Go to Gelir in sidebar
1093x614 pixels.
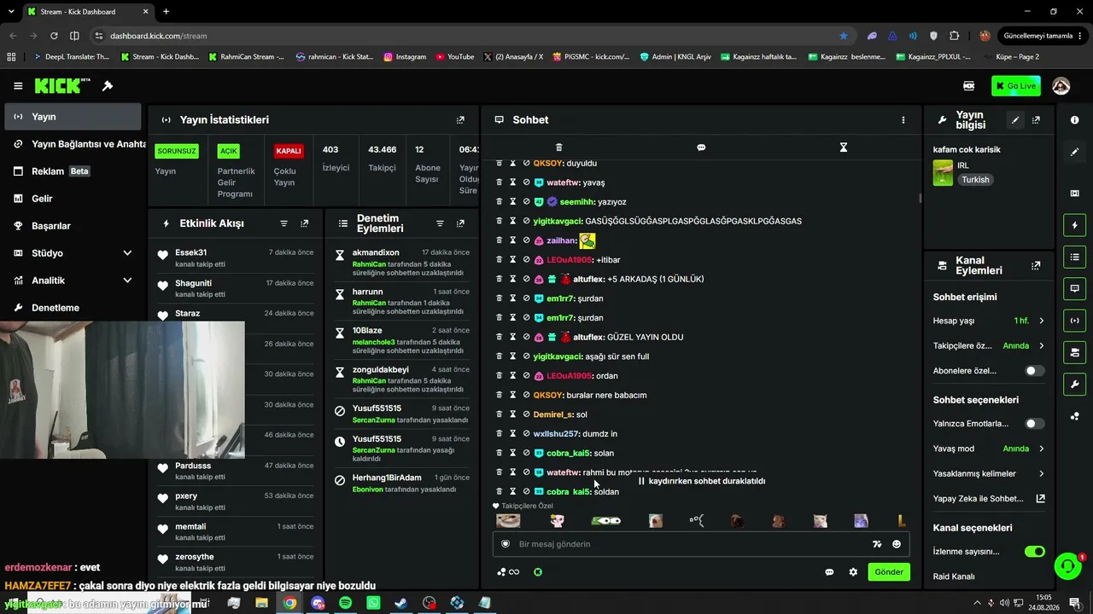pos(73,199)
